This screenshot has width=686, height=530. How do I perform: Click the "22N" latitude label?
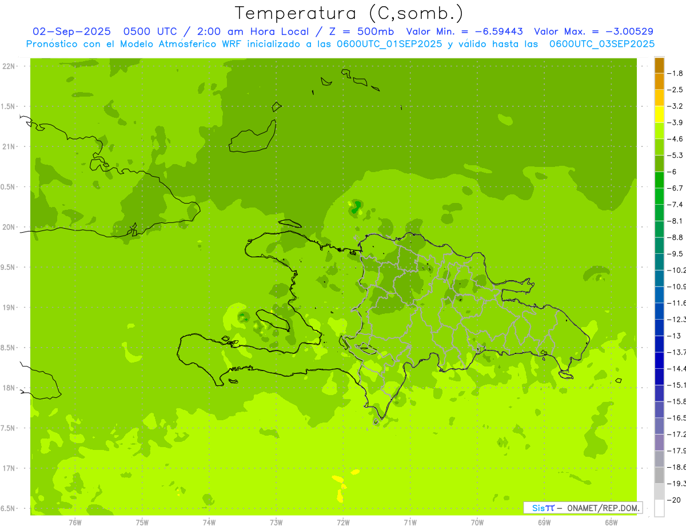(x=10, y=66)
